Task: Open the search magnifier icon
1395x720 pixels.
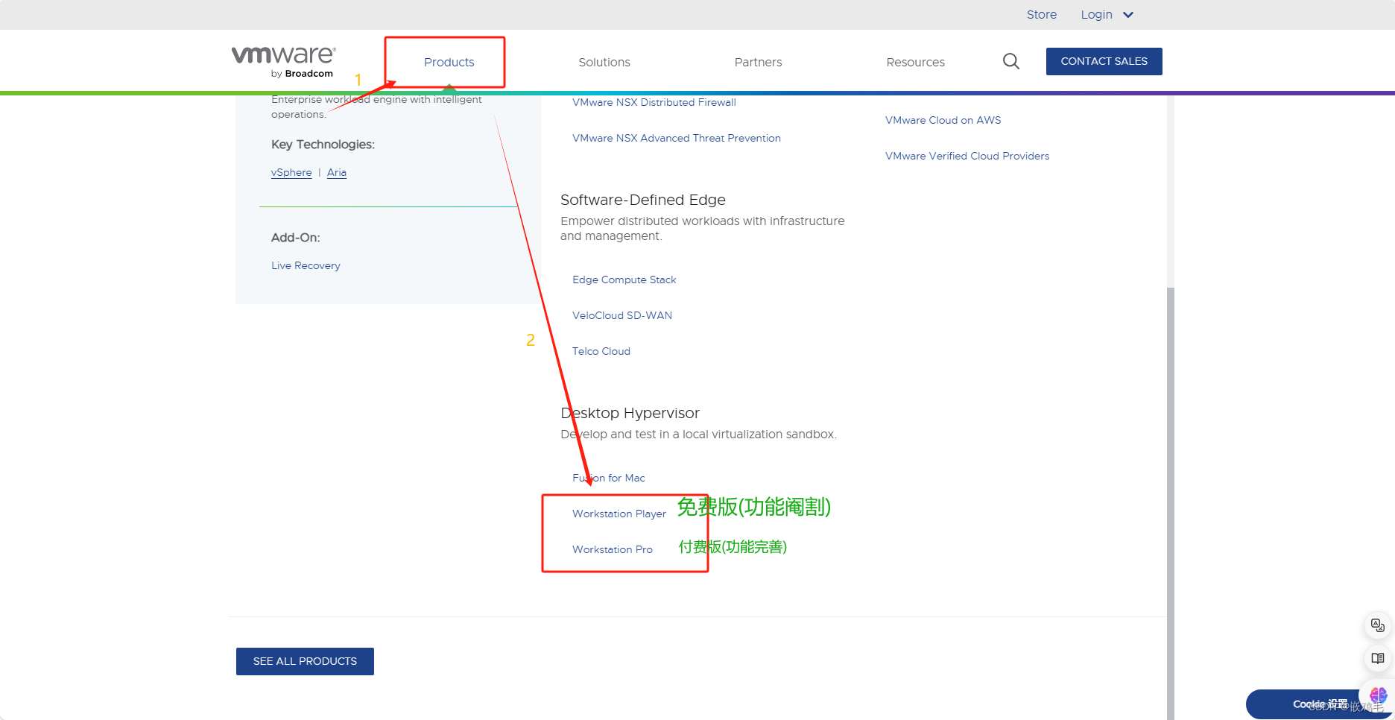Action: point(1010,61)
